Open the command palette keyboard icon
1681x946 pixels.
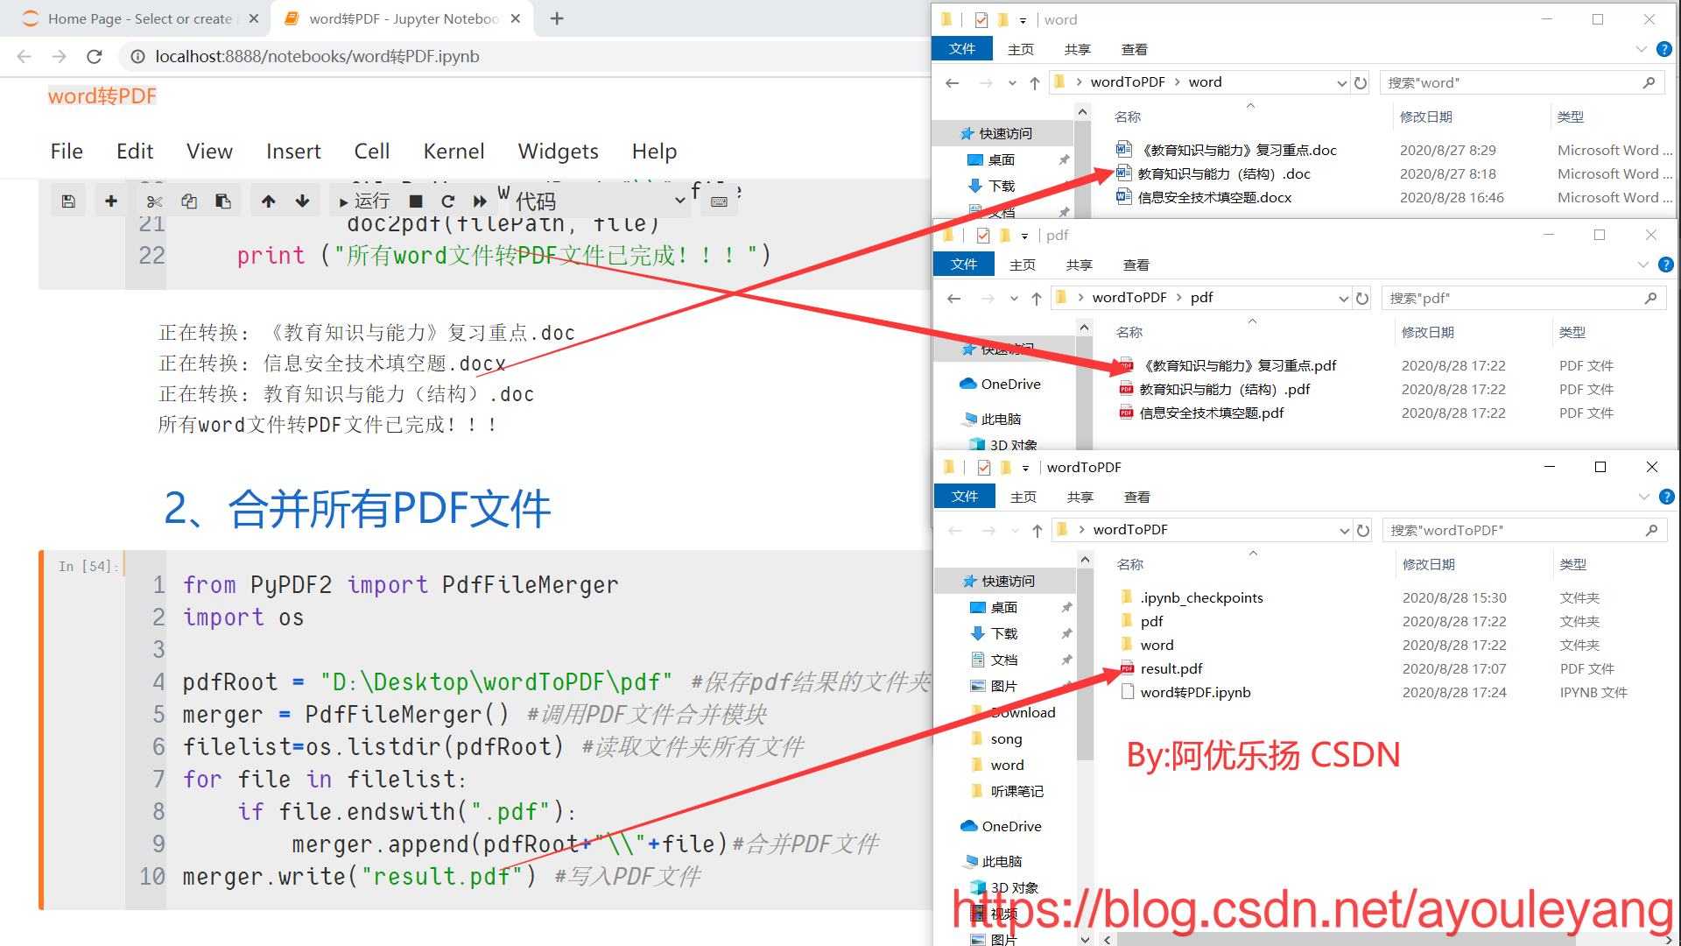coord(720,201)
